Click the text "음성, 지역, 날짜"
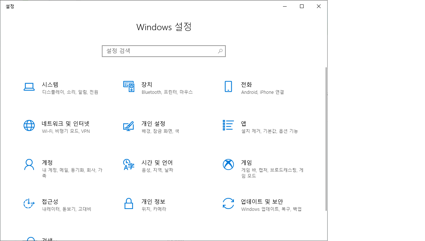 tap(157, 170)
